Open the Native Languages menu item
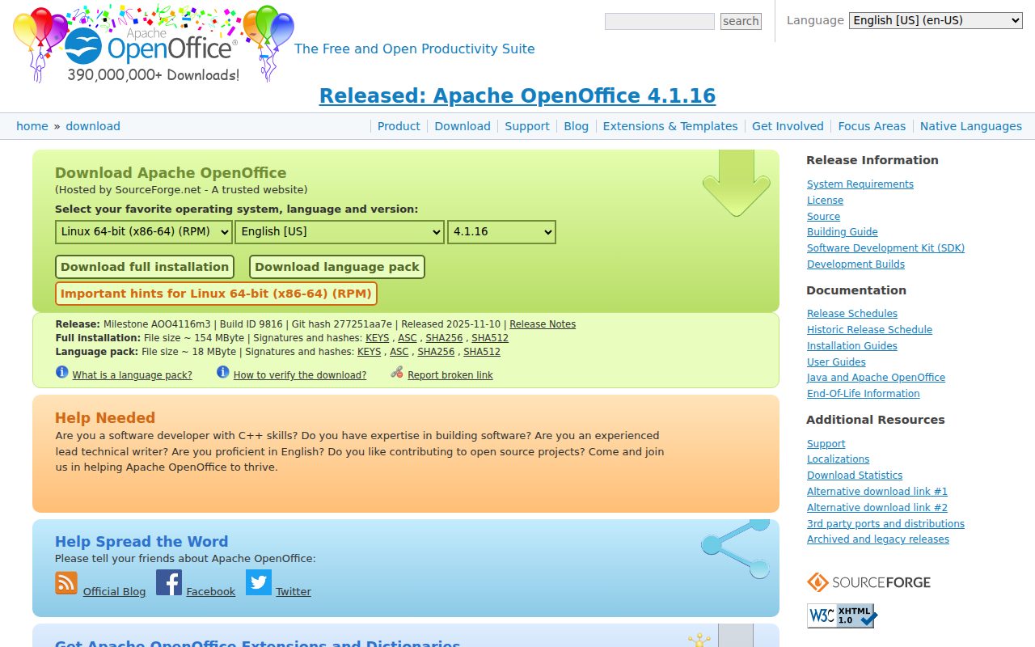Screen dimensions: 1035x647 click(x=971, y=126)
